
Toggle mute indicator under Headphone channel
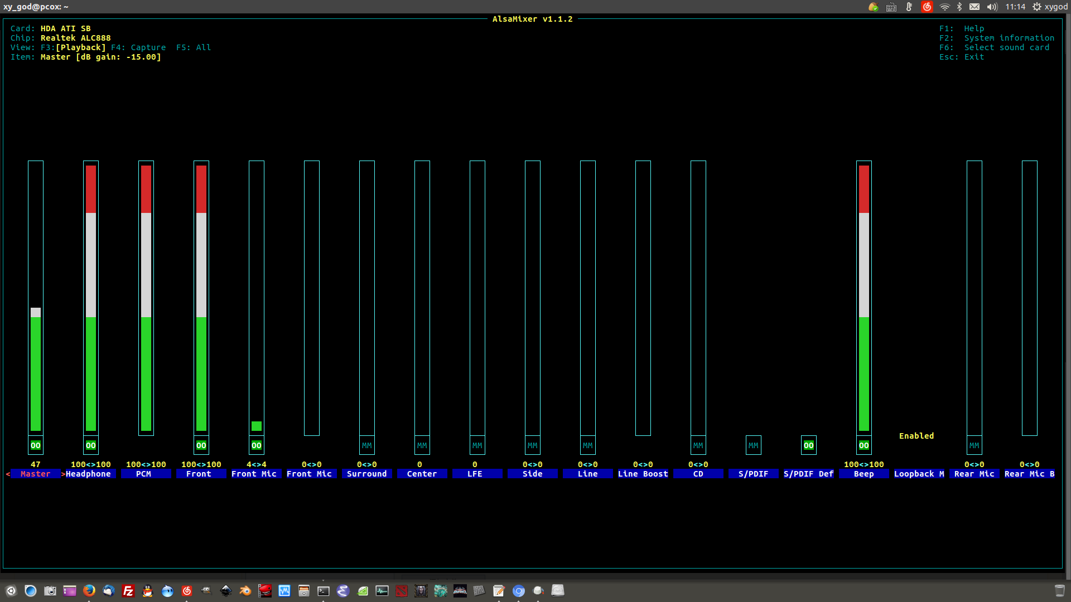coord(91,445)
